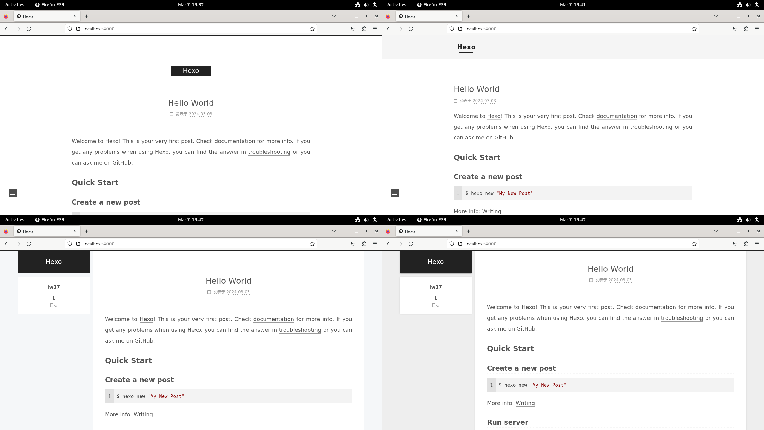Open documentation link in top-left page

point(235,141)
